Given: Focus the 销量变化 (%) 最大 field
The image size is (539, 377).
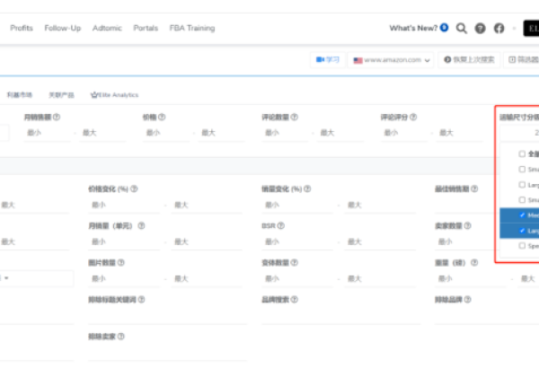Looking at the screenshot, I should point(380,206).
